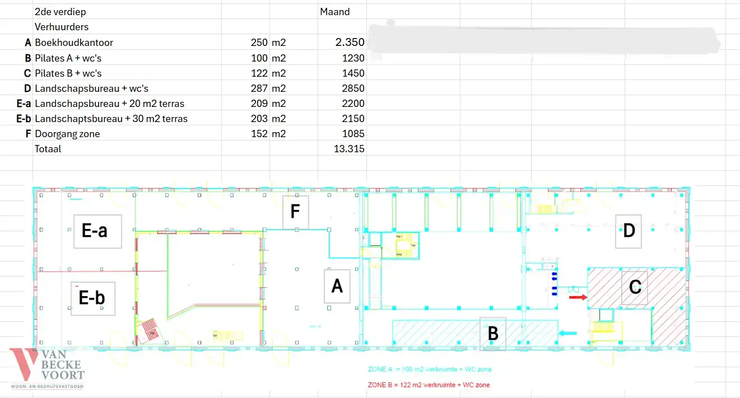Click the F zone label on floor plan
740x398 pixels.
point(295,212)
